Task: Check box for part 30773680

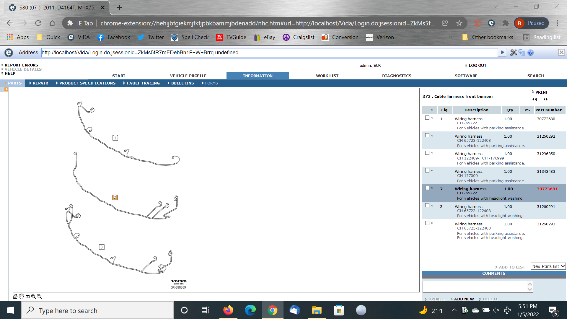Action: click(427, 118)
